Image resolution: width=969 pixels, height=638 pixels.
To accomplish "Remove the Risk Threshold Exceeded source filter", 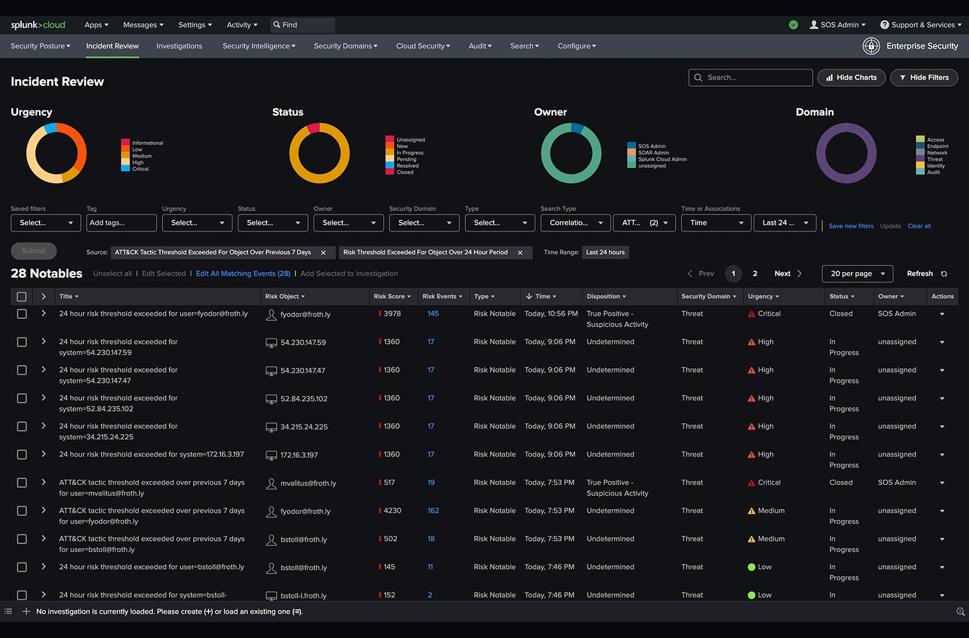I will 520,253.
